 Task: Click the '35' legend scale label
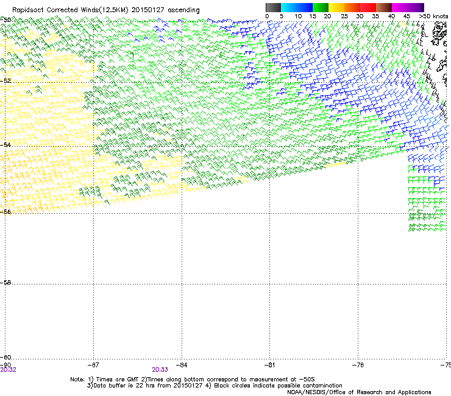click(375, 16)
